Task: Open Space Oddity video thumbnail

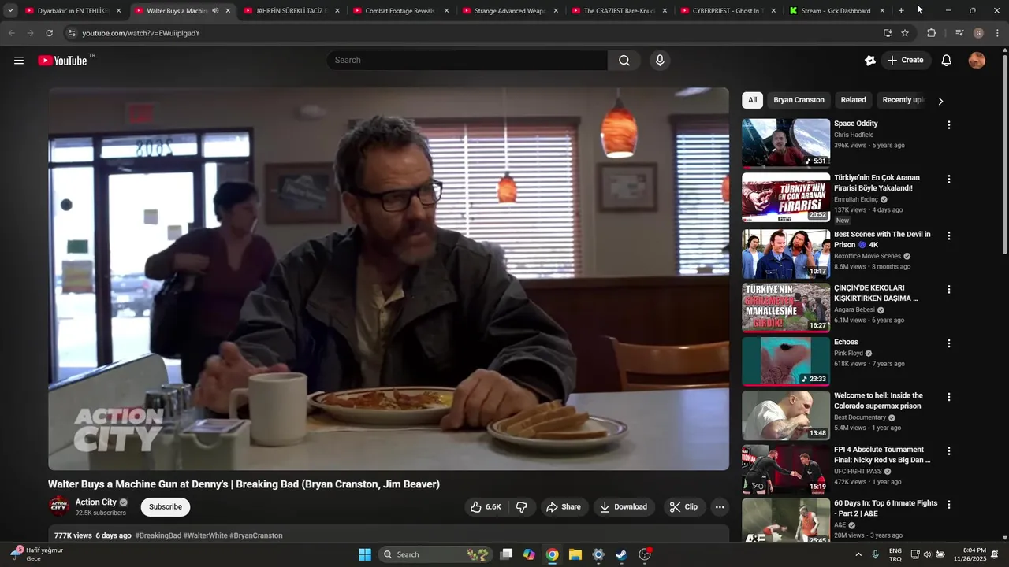Action: click(786, 143)
